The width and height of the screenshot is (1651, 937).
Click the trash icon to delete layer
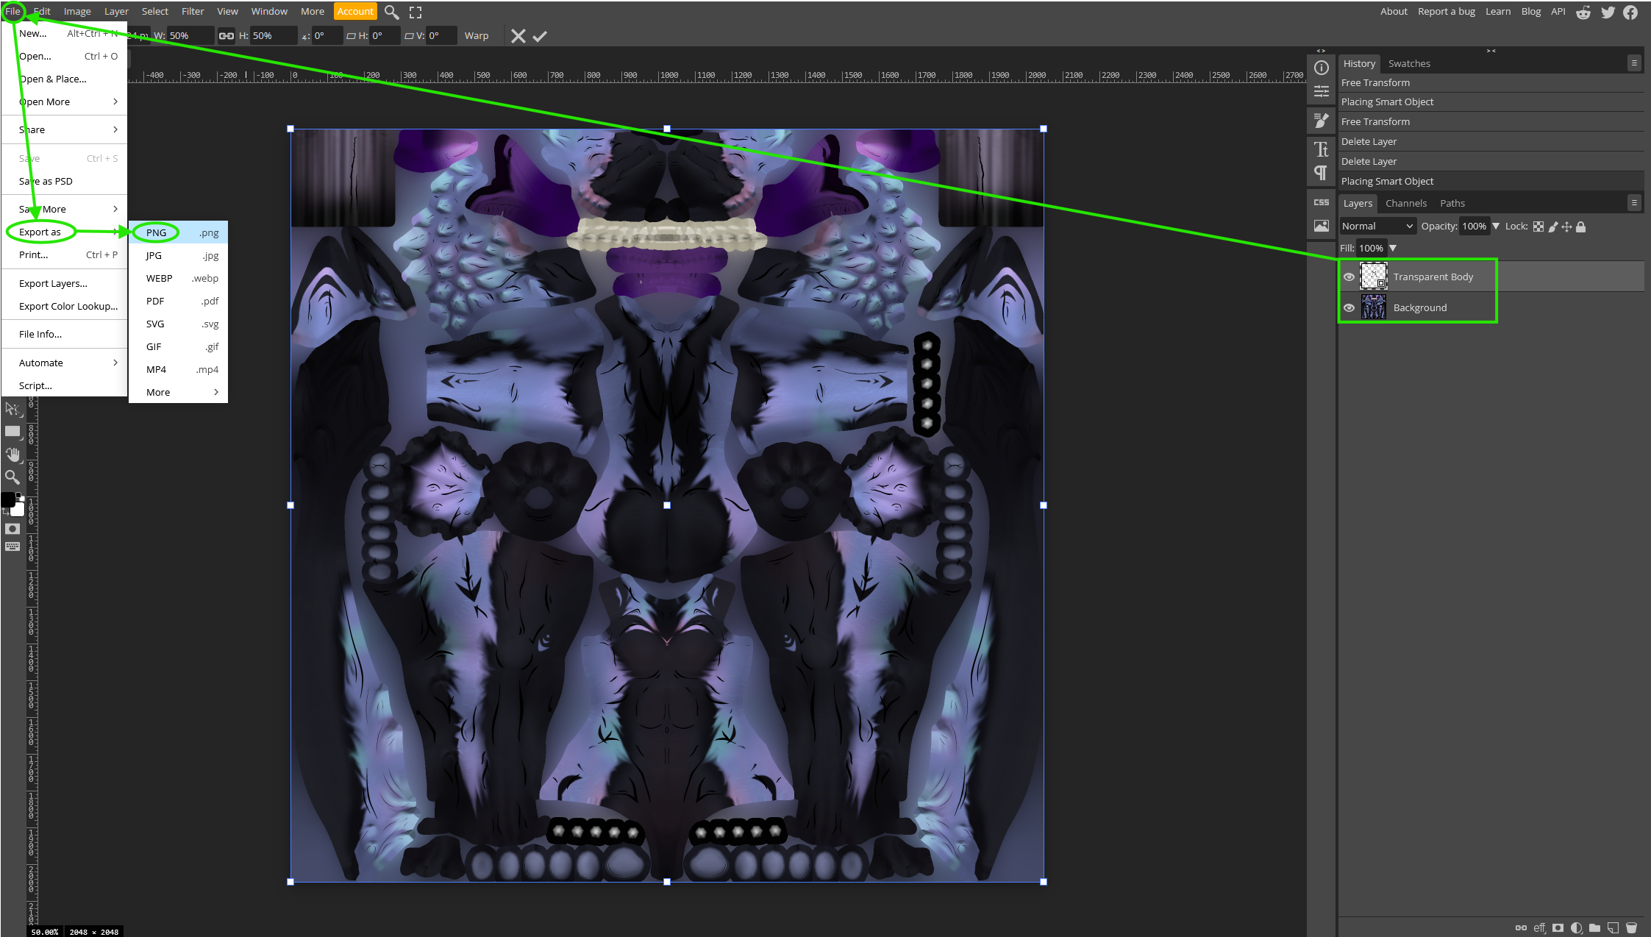coord(1631,927)
